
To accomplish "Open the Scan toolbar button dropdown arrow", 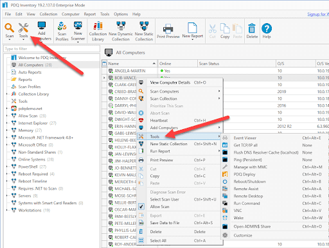I will (10, 40).
